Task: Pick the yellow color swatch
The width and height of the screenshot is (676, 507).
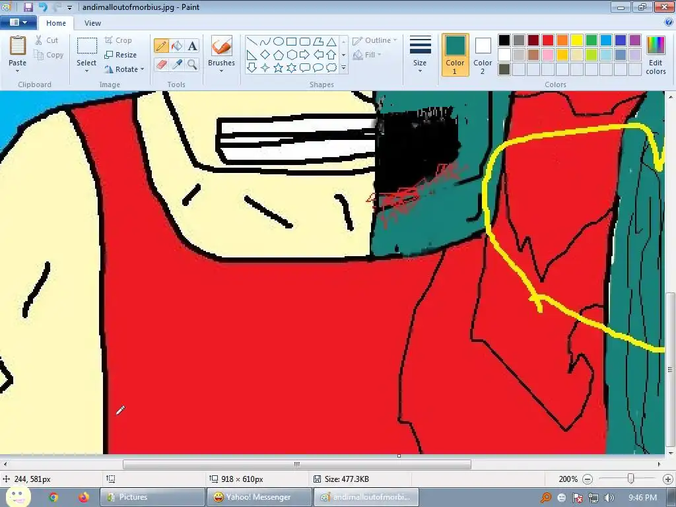Action: (577, 40)
